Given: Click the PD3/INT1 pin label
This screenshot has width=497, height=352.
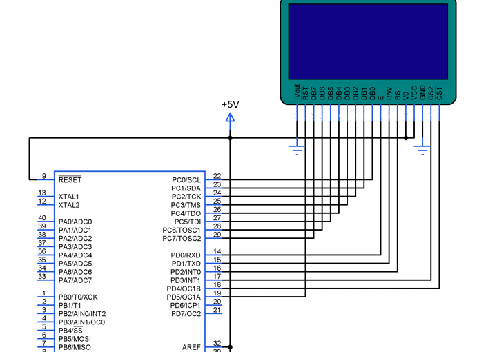Looking at the screenshot, I should point(186,280).
